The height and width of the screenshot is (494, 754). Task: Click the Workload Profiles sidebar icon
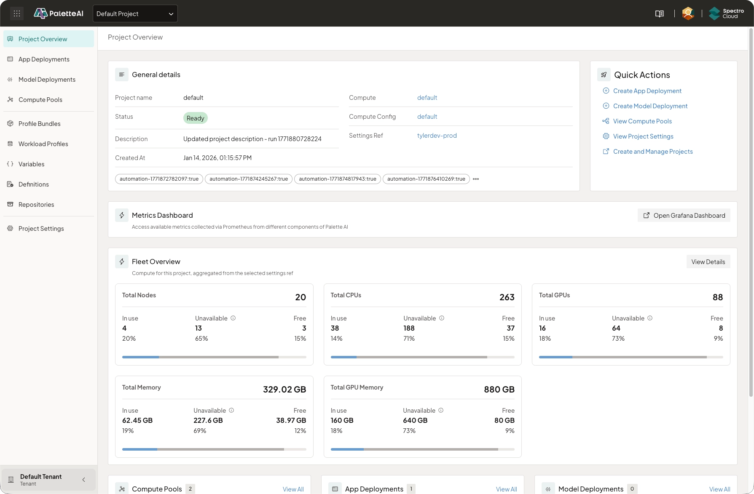[x=10, y=144]
